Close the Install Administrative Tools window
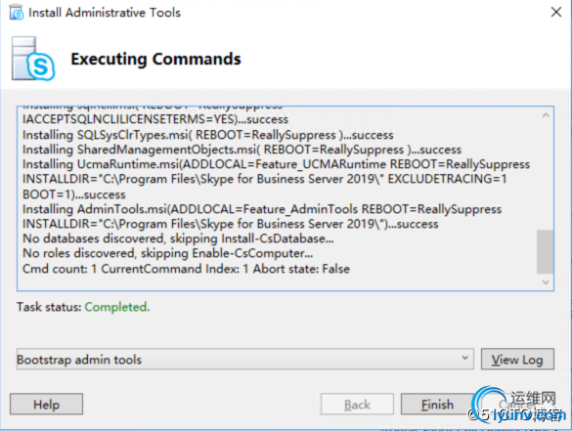This screenshot has height=431, width=572. pyautogui.click(x=556, y=12)
